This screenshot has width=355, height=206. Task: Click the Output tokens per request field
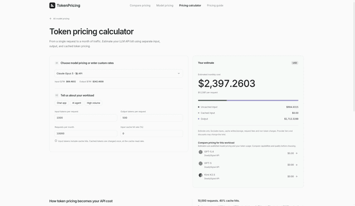pos(151,118)
